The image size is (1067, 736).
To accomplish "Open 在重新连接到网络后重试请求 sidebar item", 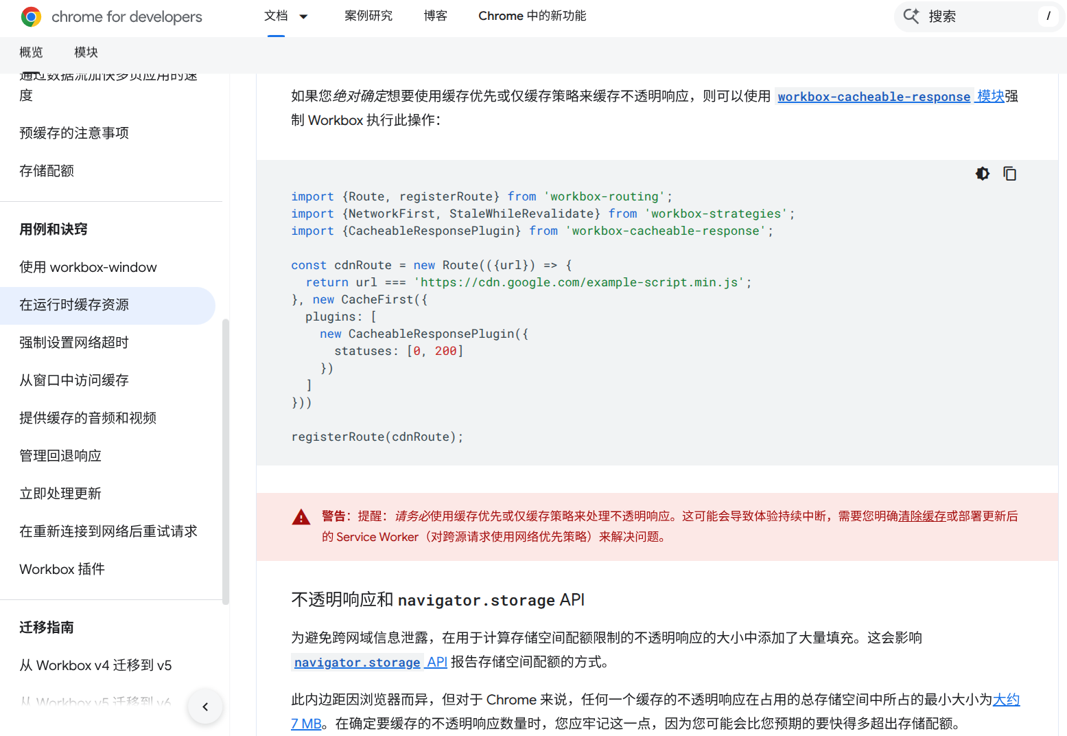I will pos(108,531).
